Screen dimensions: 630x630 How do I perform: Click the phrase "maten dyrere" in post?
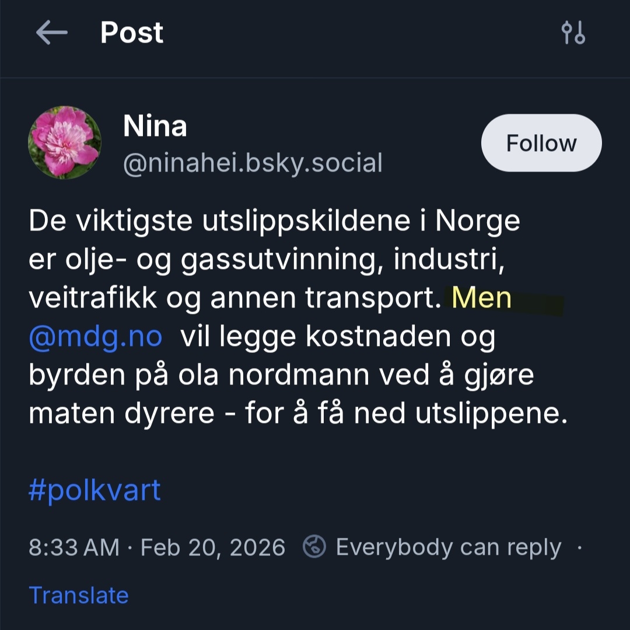[x=121, y=414]
